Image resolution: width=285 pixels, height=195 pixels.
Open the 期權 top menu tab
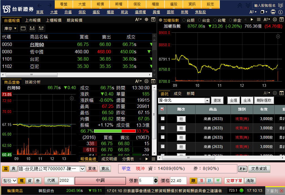click(x=119, y=4)
